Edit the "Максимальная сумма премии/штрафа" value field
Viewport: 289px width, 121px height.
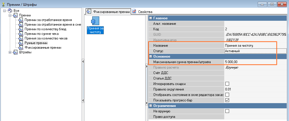pos(255,62)
